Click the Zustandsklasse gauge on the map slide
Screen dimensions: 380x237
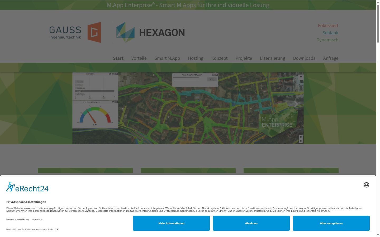(95, 115)
